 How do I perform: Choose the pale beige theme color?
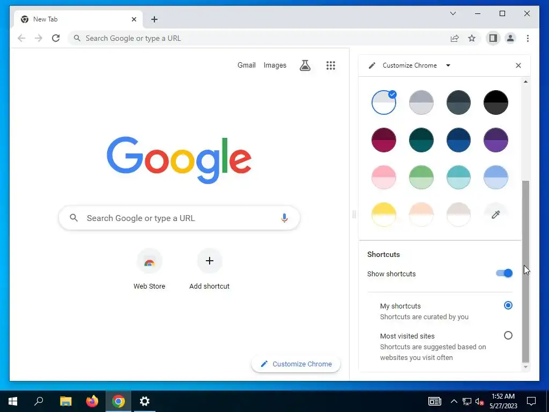point(458,215)
